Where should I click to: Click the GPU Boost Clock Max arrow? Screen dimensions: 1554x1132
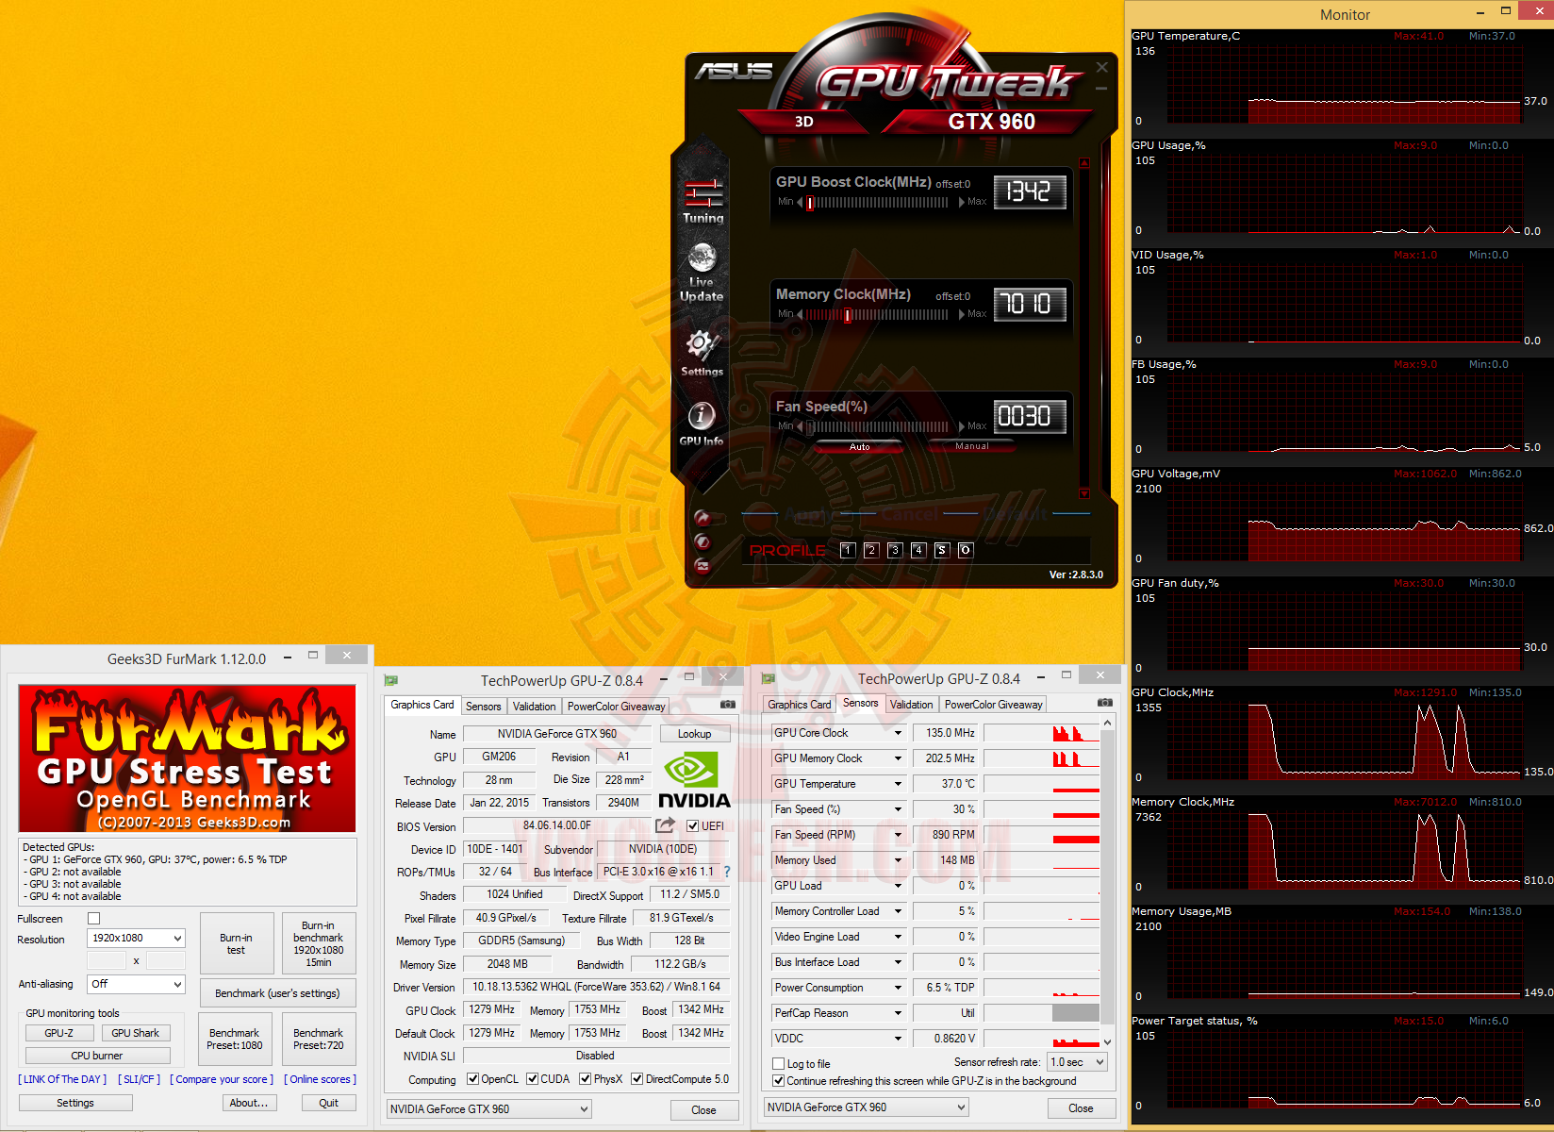click(x=962, y=202)
